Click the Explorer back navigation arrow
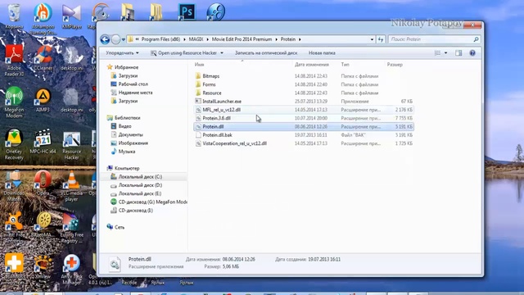 105,39
